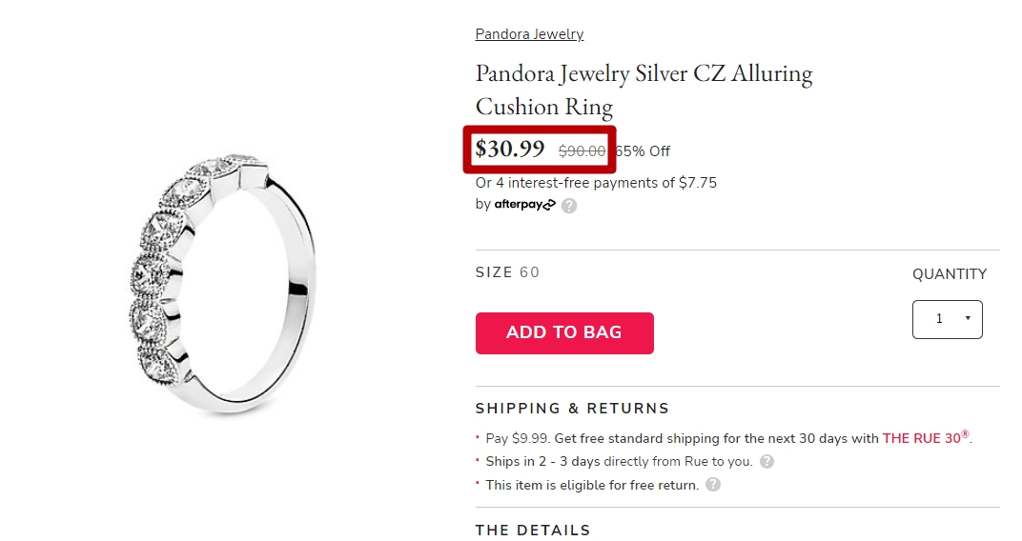Click the eligible for free return text
Viewport: 1022px width, 541px height.
pyautogui.click(x=592, y=485)
